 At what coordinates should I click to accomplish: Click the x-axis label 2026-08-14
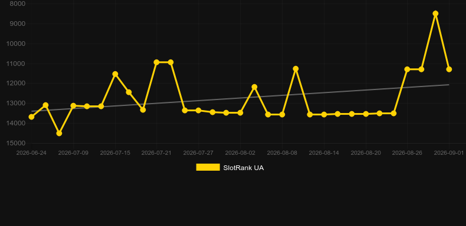pos(324,153)
